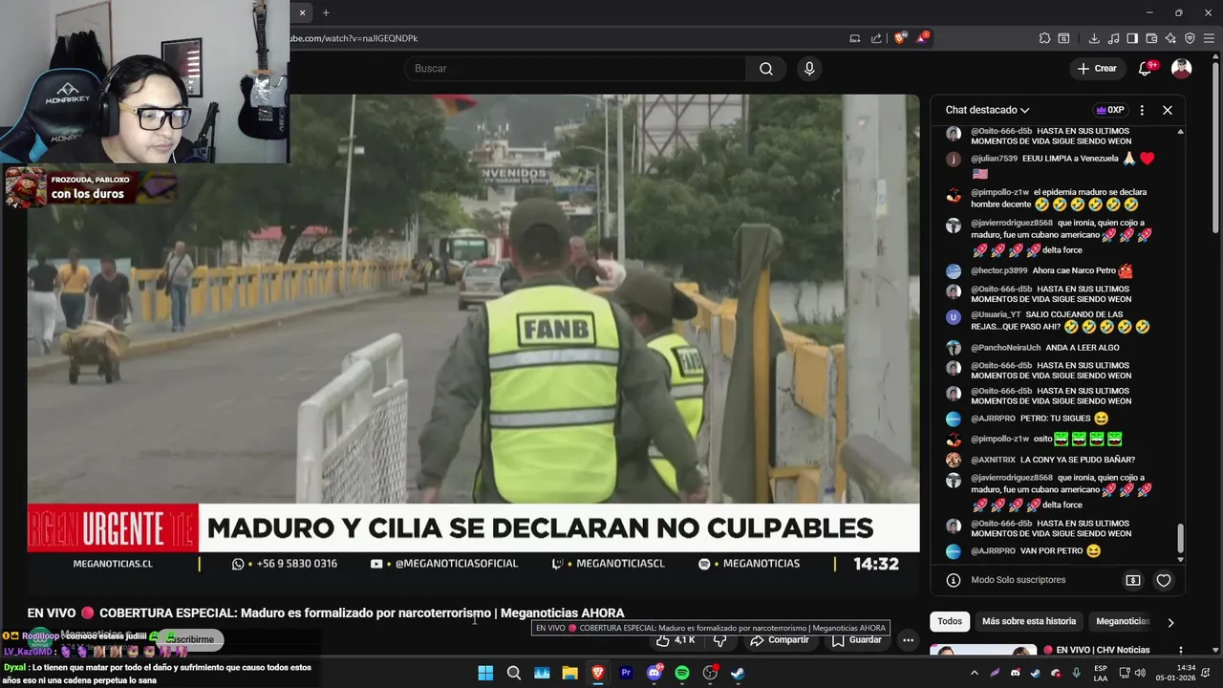The width and height of the screenshot is (1223, 688).
Task: Click the dislike thumbs-down button
Action: (720, 640)
